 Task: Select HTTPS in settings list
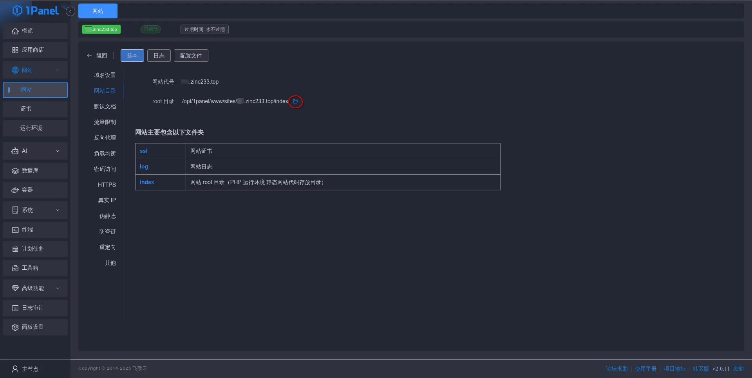point(107,185)
